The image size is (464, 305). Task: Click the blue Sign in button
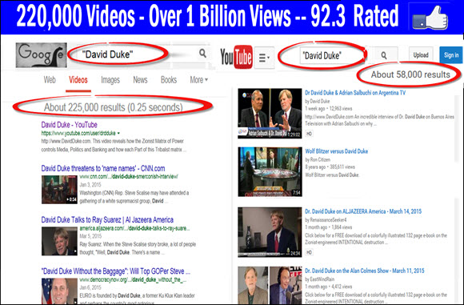pyautogui.click(x=451, y=55)
